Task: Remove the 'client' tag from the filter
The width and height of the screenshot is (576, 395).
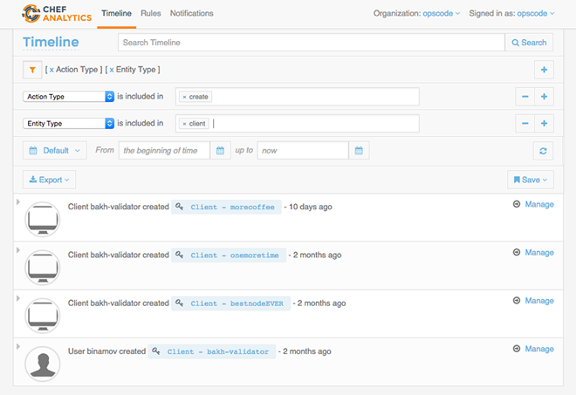Action: click(184, 124)
